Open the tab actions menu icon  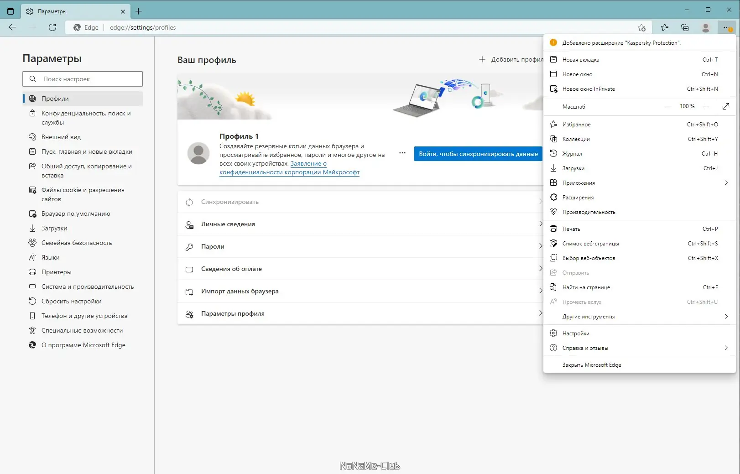[x=10, y=11]
